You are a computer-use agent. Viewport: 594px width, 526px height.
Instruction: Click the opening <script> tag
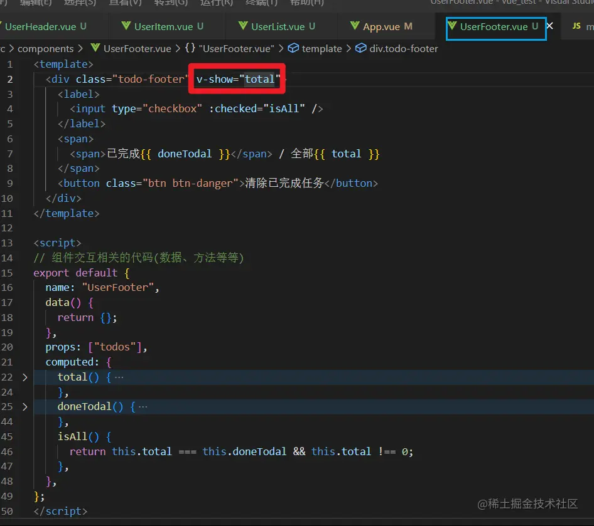pyautogui.click(x=57, y=243)
